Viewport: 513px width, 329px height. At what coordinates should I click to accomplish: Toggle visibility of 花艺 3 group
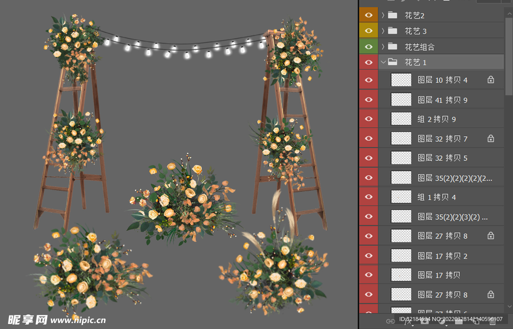[368, 31]
